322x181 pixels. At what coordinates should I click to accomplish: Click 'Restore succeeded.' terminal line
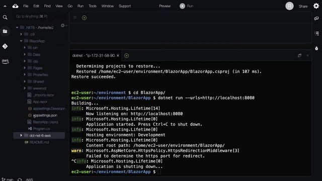(x=94, y=77)
